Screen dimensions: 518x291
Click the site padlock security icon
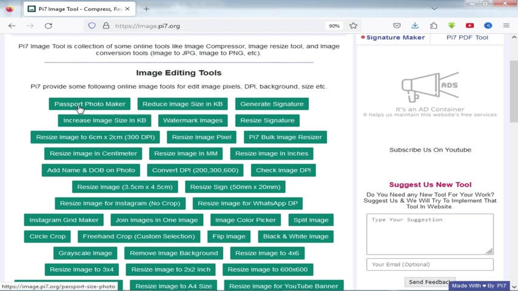(x=106, y=25)
